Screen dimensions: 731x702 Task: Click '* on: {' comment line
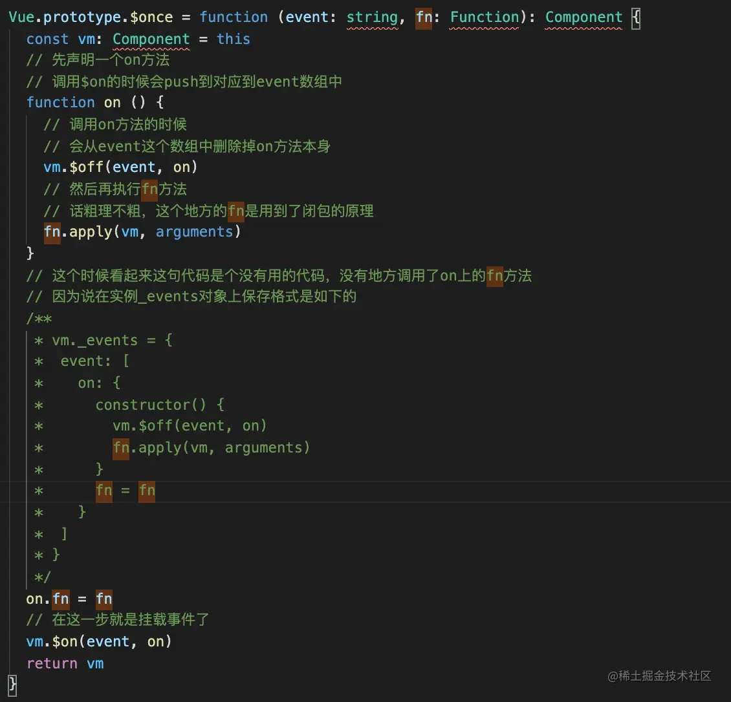[x=78, y=383]
